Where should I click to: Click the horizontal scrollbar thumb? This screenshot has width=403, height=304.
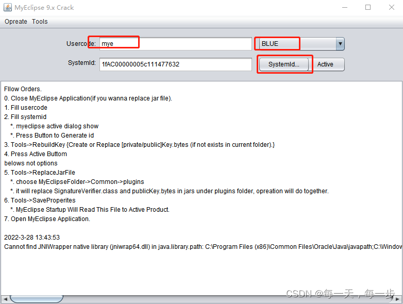coord(37,299)
